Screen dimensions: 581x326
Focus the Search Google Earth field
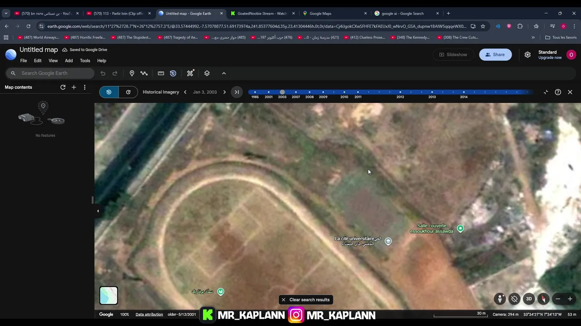[x=50, y=73]
